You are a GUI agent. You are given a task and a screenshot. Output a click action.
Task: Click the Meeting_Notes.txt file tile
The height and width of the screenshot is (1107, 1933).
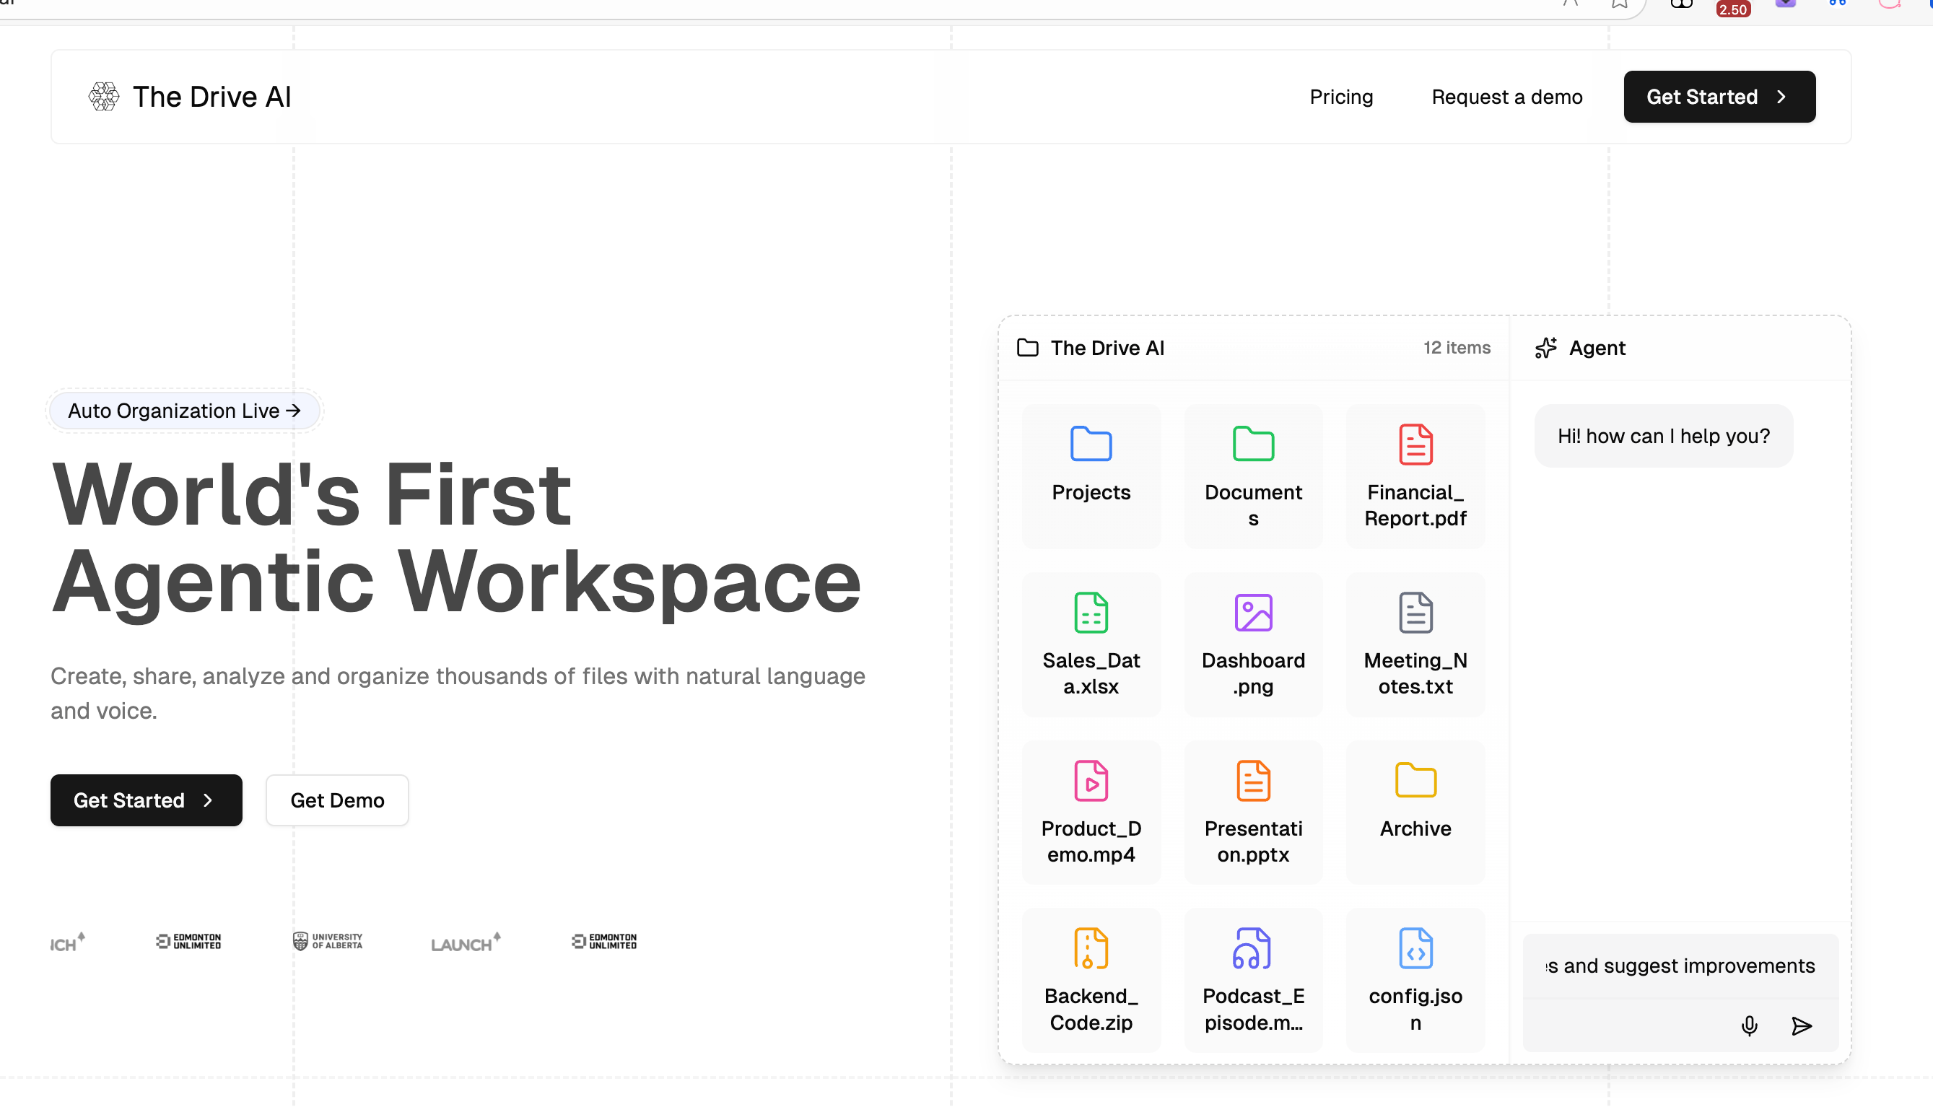coord(1415,644)
